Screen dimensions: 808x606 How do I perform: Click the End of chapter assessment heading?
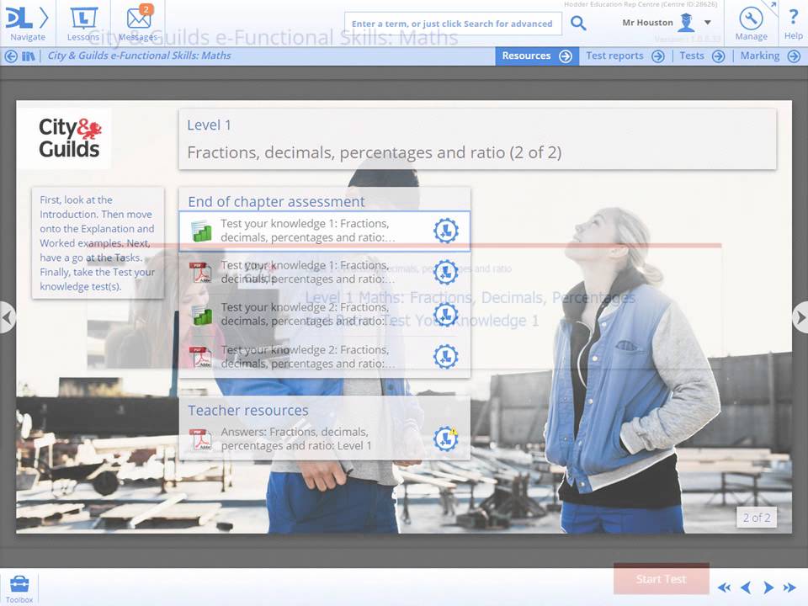point(276,201)
